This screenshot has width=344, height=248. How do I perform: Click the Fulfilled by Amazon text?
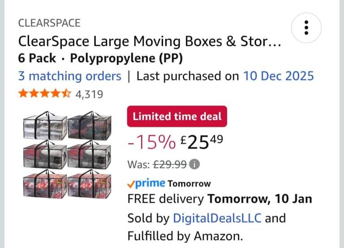185,235
